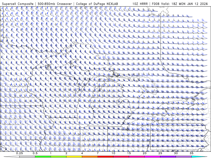Click the legend value 20
The height and width of the screenshot is (158, 211).
click(x=145, y=153)
